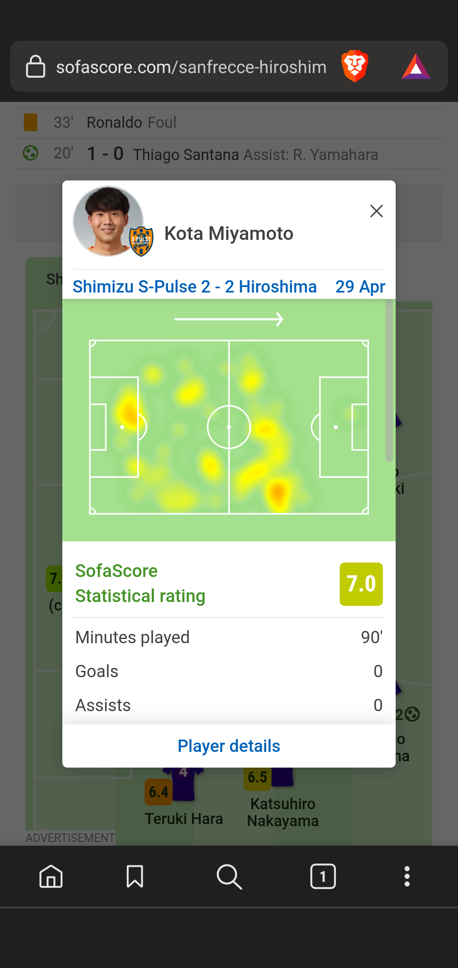Tap the Brave Shields lion icon
Screen dimensions: 458x968
point(355,66)
